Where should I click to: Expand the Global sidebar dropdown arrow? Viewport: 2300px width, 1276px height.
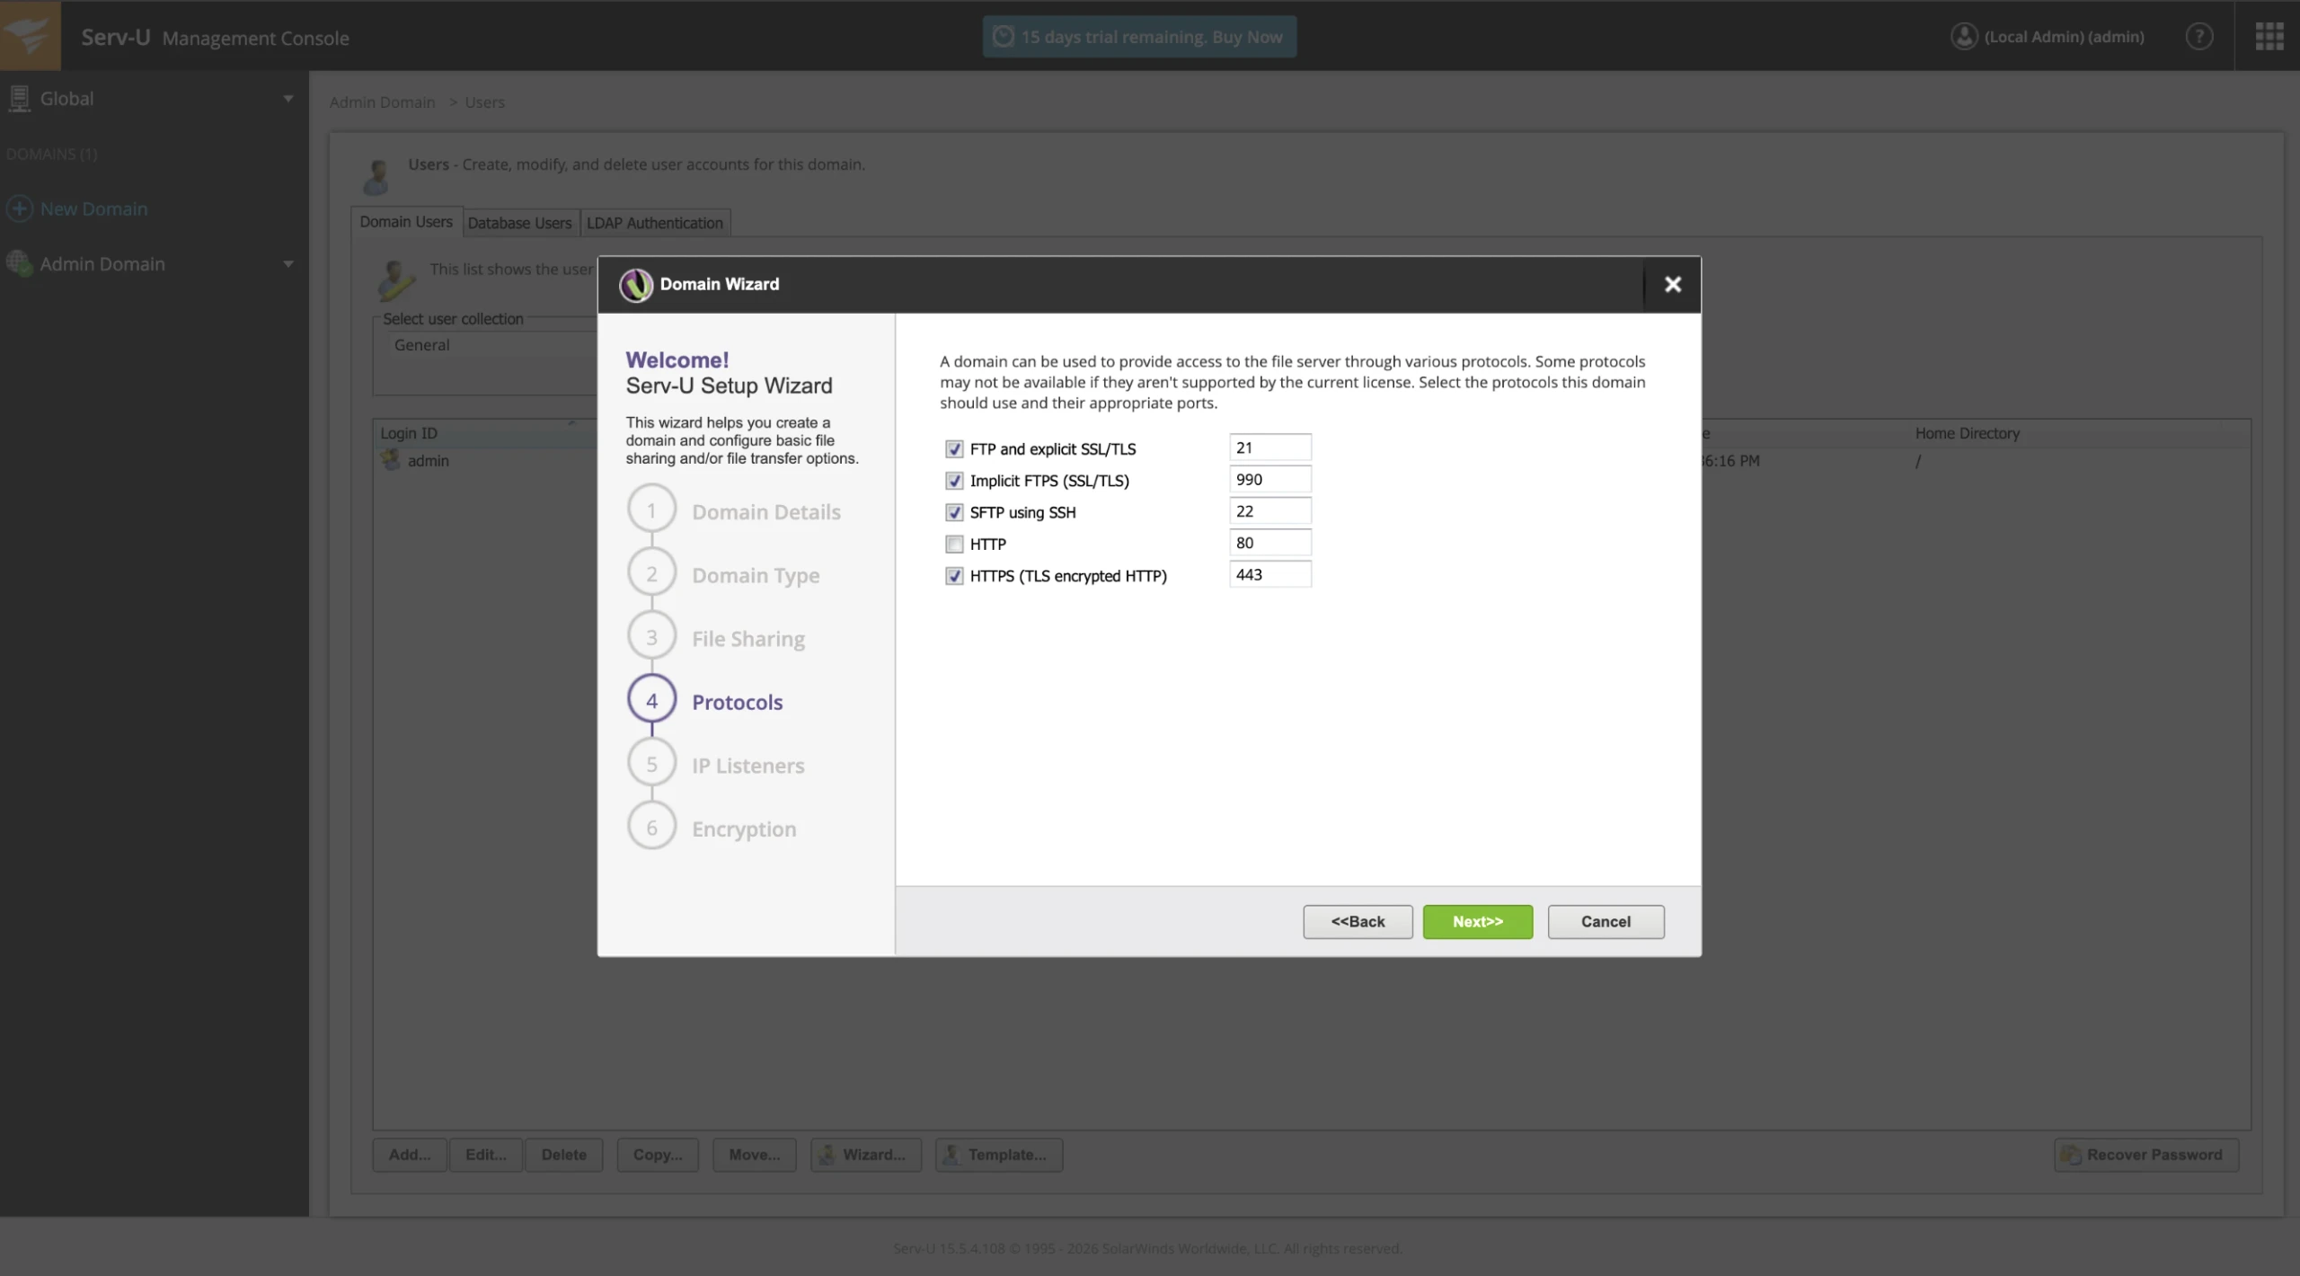[x=287, y=99]
